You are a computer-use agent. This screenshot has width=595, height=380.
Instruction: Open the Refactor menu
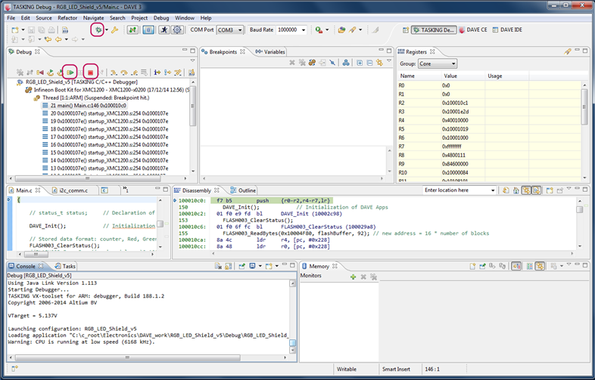pyautogui.click(x=67, y=17)
